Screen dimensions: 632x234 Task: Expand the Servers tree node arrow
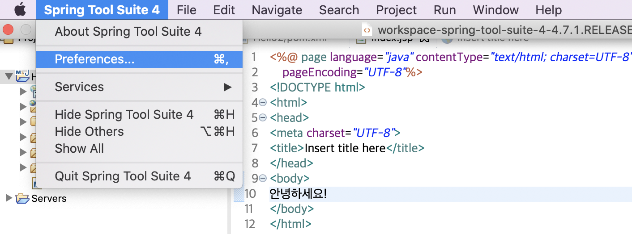click(9, 198)
